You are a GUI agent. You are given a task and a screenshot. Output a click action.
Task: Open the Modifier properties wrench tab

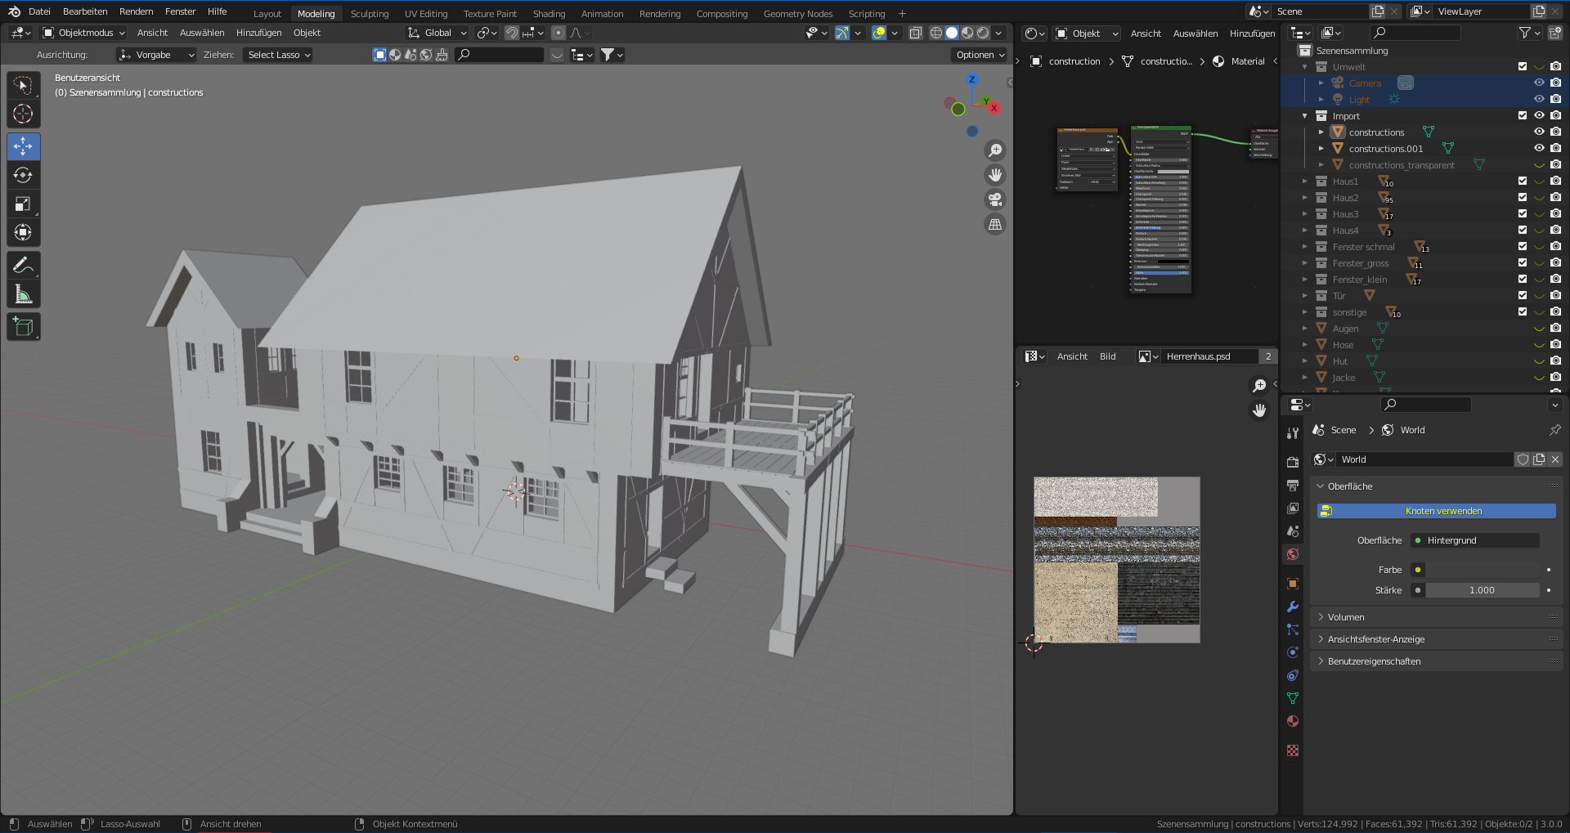coord(1292,607)
